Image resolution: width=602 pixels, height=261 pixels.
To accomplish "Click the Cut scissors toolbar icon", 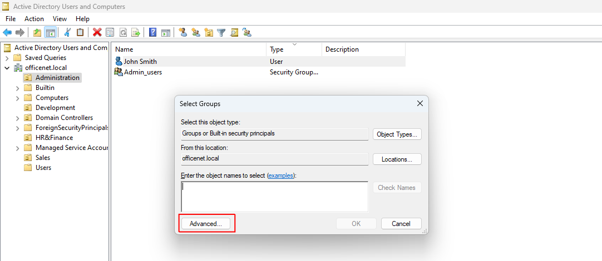I will 67,33.
